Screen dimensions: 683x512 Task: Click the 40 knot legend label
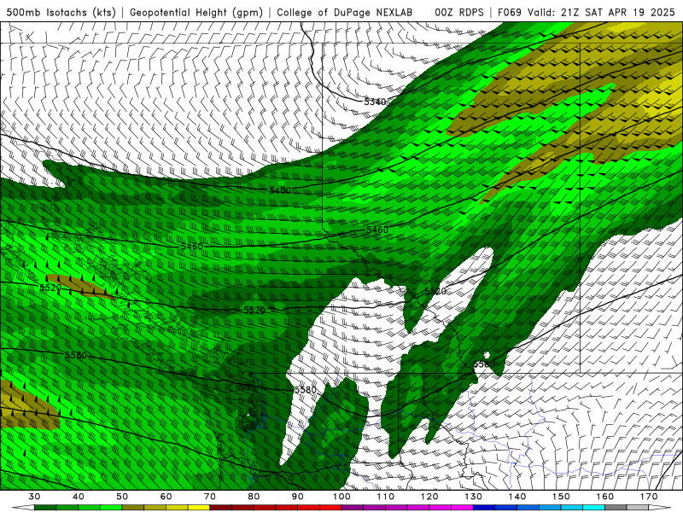[79, 497]
